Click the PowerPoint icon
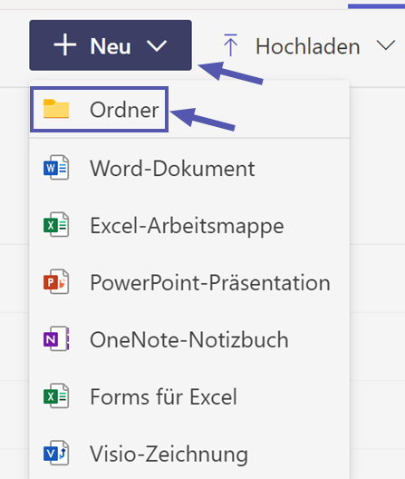Image resolution: width=405 pixels, height=479 pixels. [x=56, y=281]
